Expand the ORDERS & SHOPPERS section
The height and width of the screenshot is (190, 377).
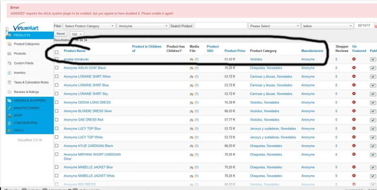[29, 100]
